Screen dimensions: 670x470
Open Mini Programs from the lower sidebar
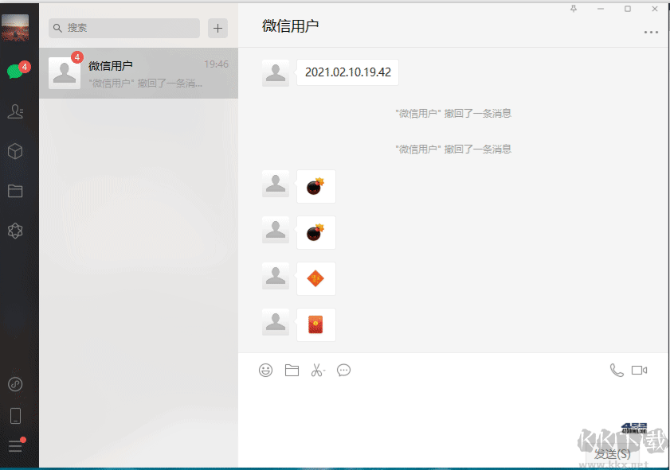[x=15, y=384]
